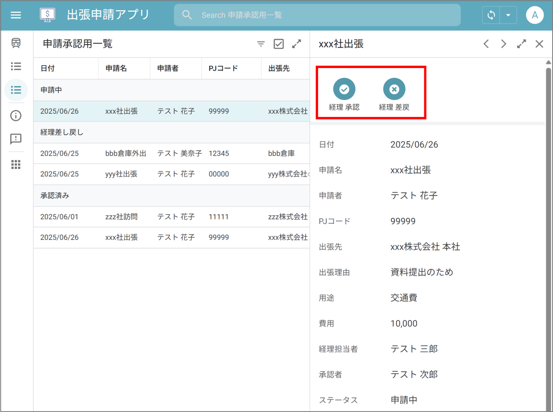Go to previous record arrow
The image size is (553, 412).
486,44
